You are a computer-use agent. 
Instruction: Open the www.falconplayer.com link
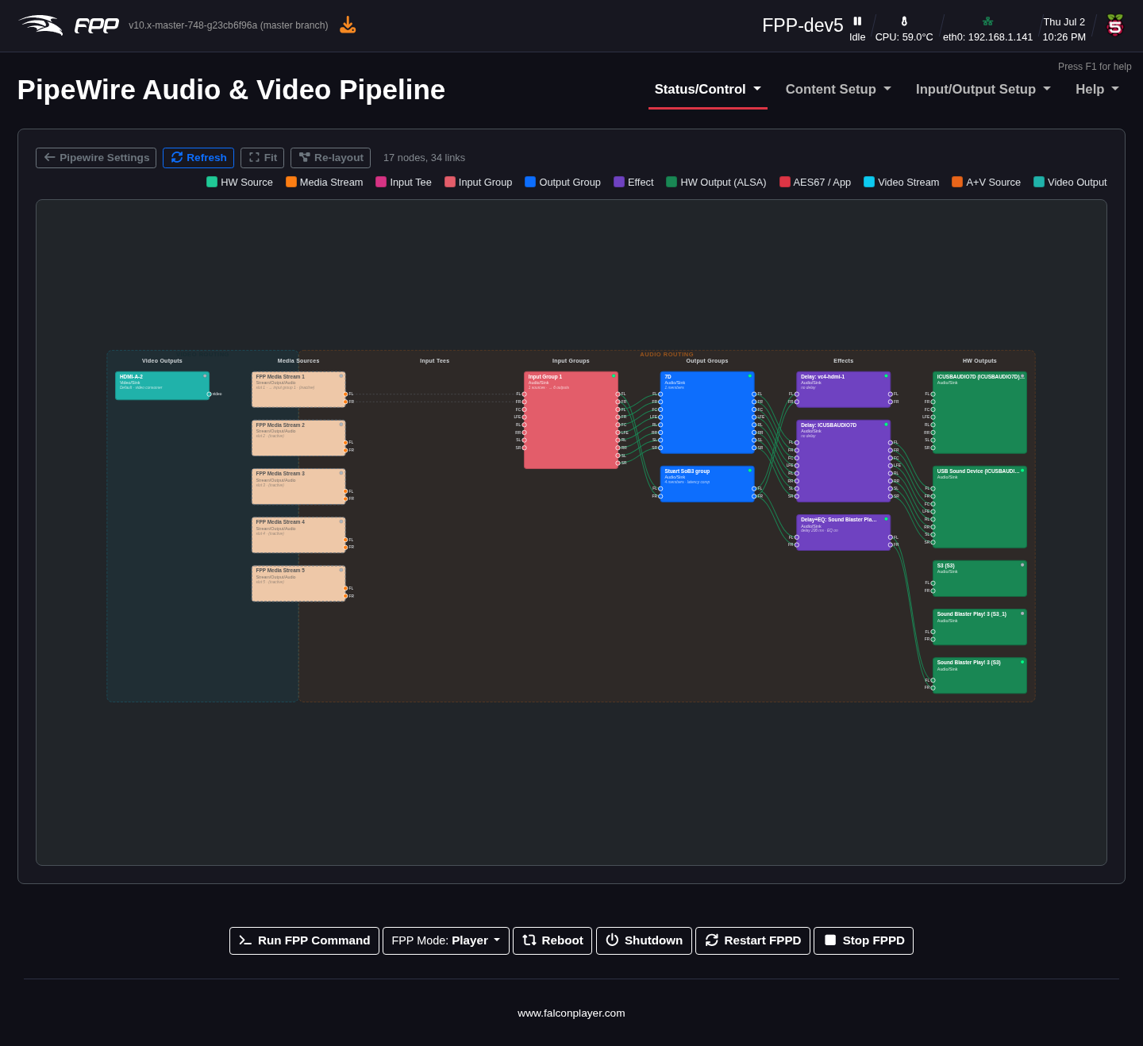[x=571, y=1013]
